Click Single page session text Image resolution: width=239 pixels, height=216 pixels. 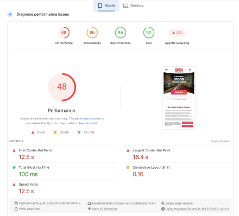pos(179,204)
